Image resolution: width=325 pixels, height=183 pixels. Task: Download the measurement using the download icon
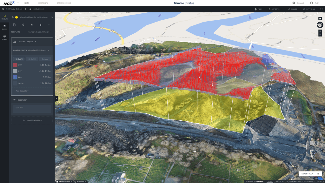(x=31, y=25)
